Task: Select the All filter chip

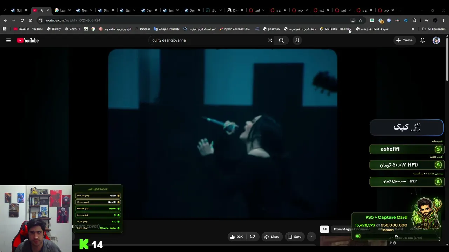Action: (x=324, y=229)
